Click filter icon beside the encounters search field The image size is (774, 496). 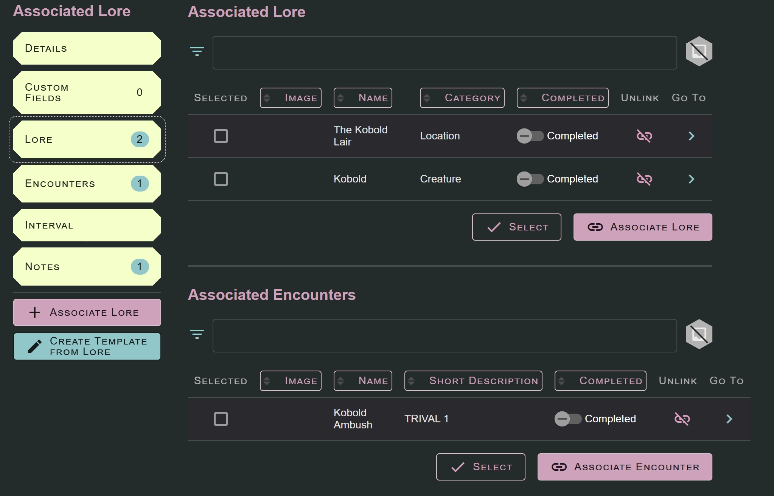coord(197,334)
